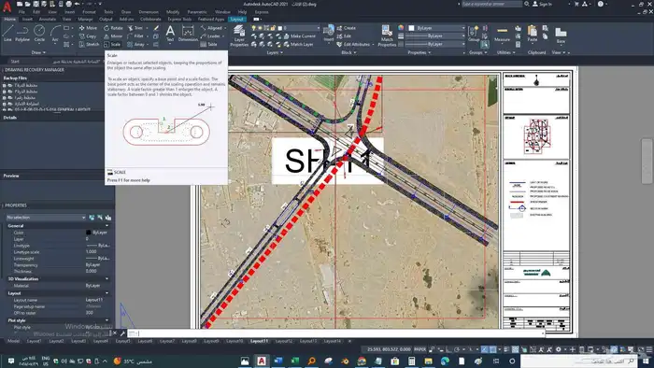654x368 pixels.
Task: Insert multiline Text tool
Action: [x=170, y=34]
